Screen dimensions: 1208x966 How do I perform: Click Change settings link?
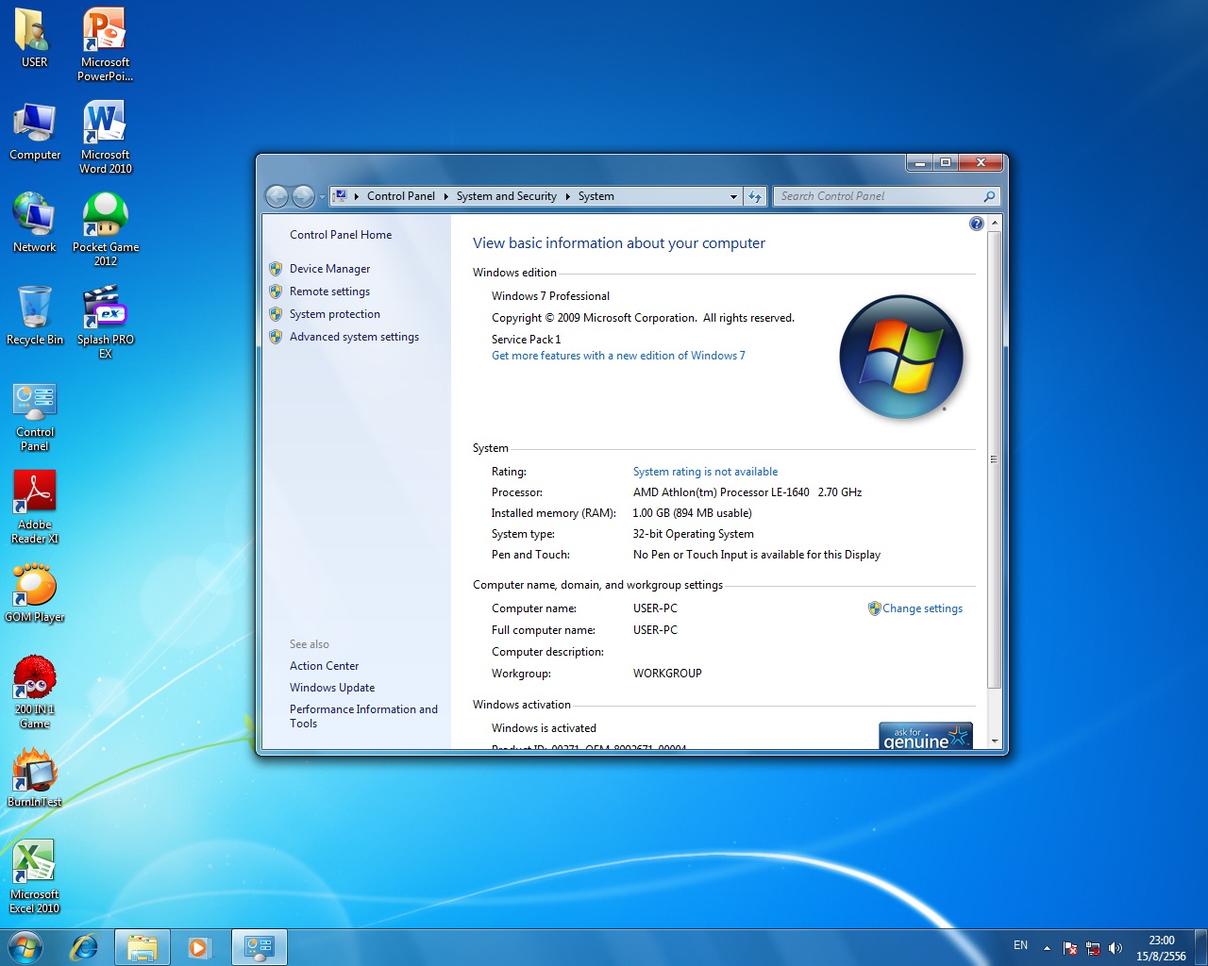(922, 608)
